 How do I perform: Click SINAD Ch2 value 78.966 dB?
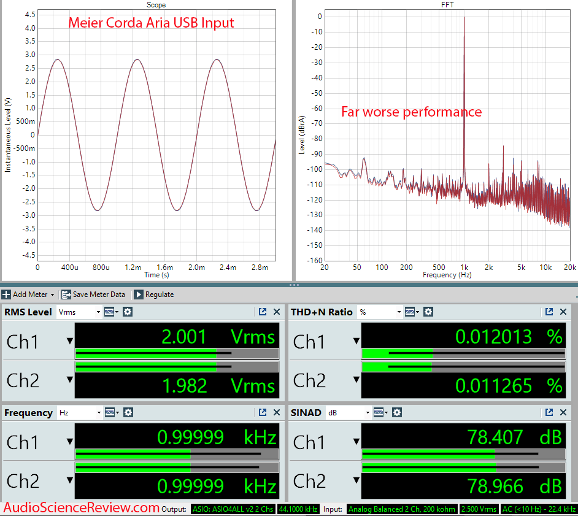tap(515, 486)
